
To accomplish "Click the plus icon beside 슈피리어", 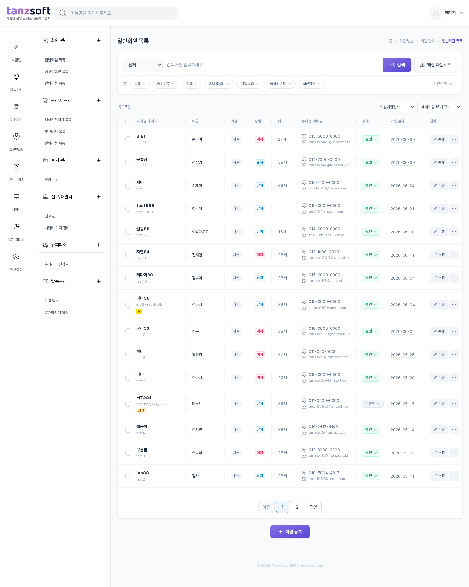I will (99, 245).
